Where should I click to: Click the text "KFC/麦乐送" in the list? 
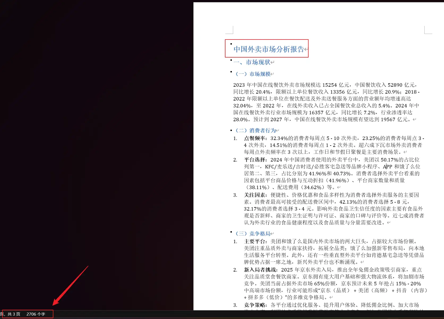coord(279,167)
